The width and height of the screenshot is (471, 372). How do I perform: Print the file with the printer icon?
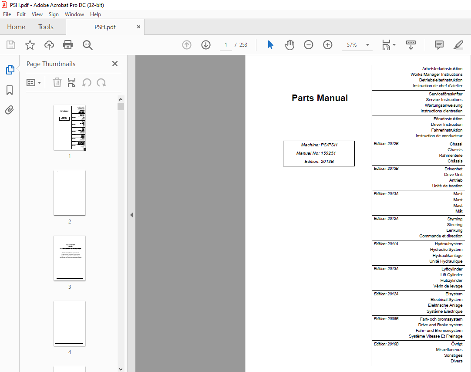click(x=68, y=45)
